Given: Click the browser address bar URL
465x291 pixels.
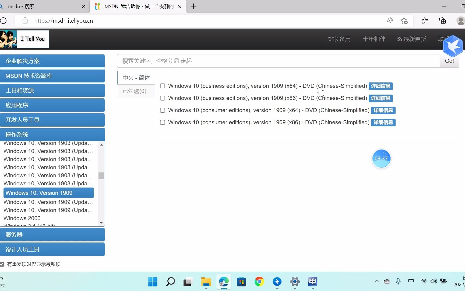Looking at the screenshot, I should tap(64, 21).
